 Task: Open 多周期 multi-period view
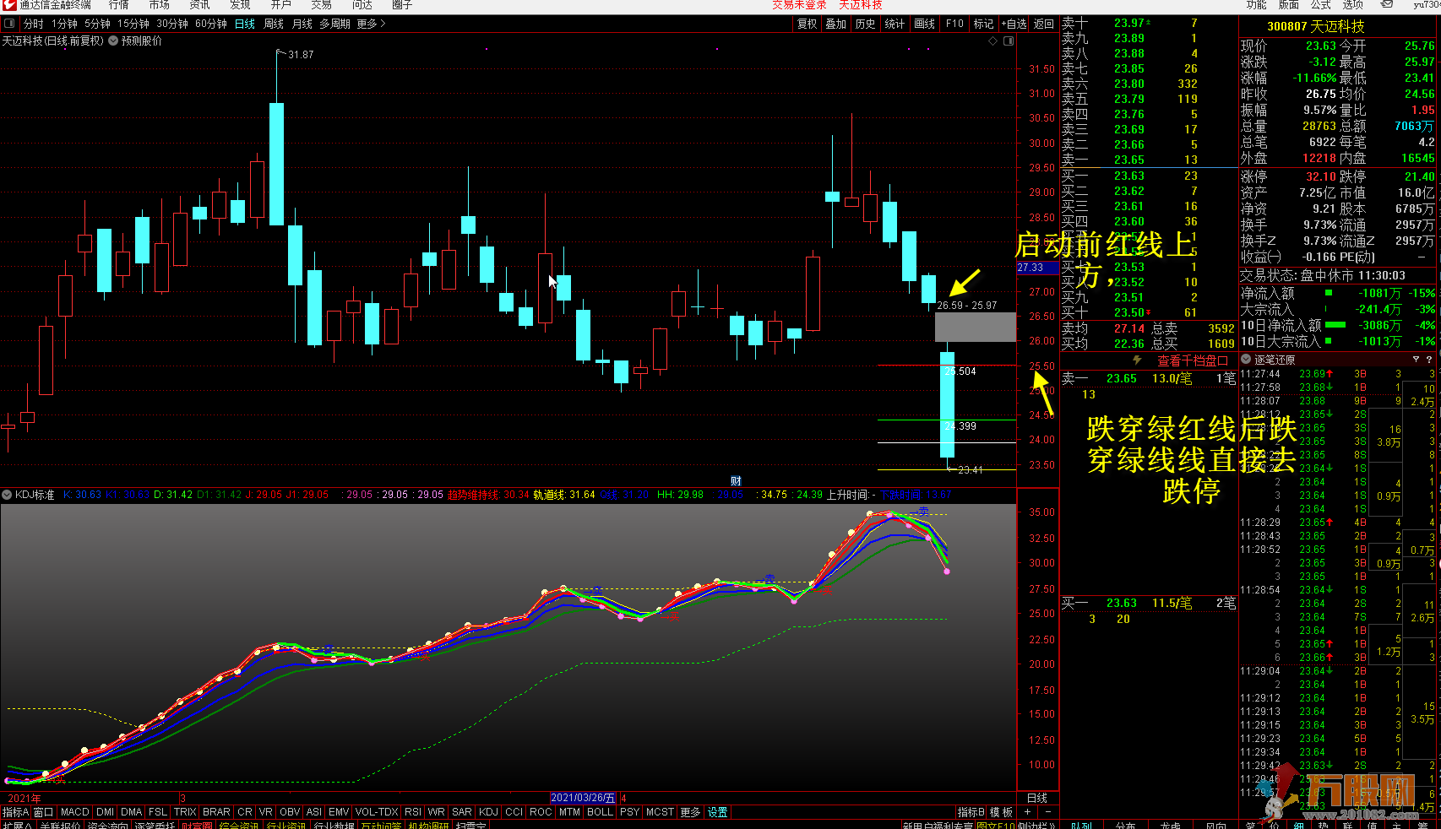tap(334, 24)
